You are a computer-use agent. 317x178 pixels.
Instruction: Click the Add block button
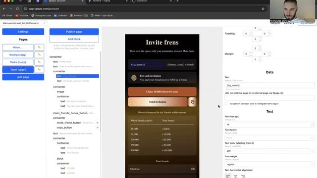(x=74, y=39)
